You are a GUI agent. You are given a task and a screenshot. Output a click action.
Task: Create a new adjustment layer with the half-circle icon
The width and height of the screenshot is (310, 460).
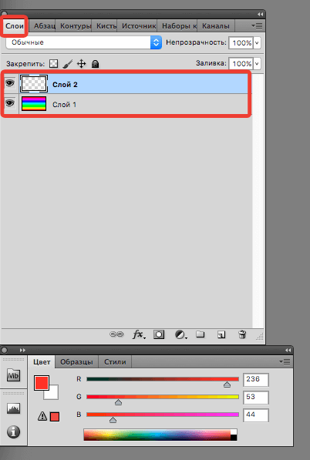pyautogui.click(x=180, y=334)
